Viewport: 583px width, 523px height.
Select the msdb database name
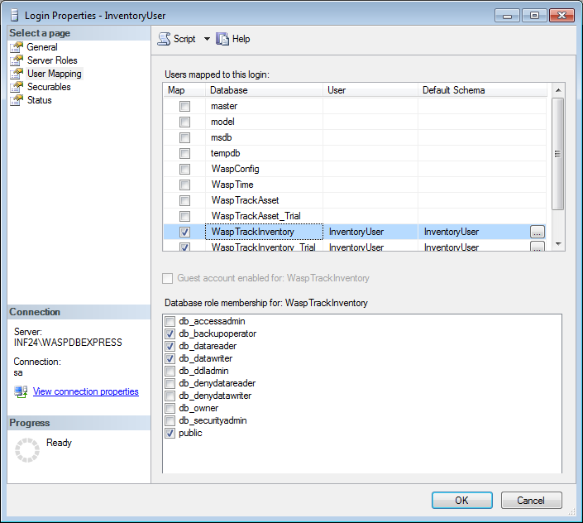point(222,137)
